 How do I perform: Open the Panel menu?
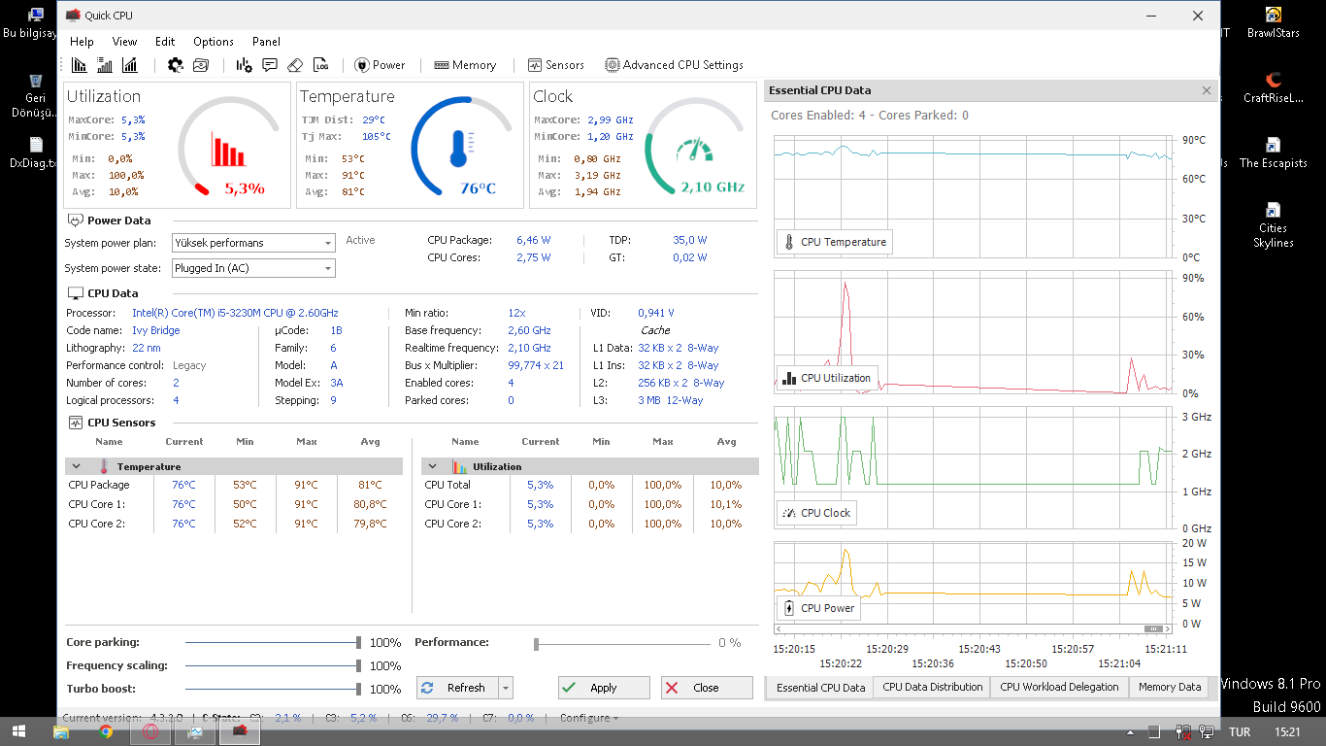266,42
